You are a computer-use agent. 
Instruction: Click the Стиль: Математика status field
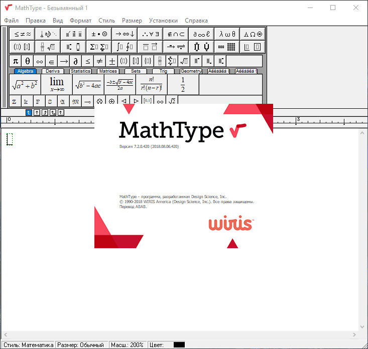pyautogui.click(x=28, y=345)
